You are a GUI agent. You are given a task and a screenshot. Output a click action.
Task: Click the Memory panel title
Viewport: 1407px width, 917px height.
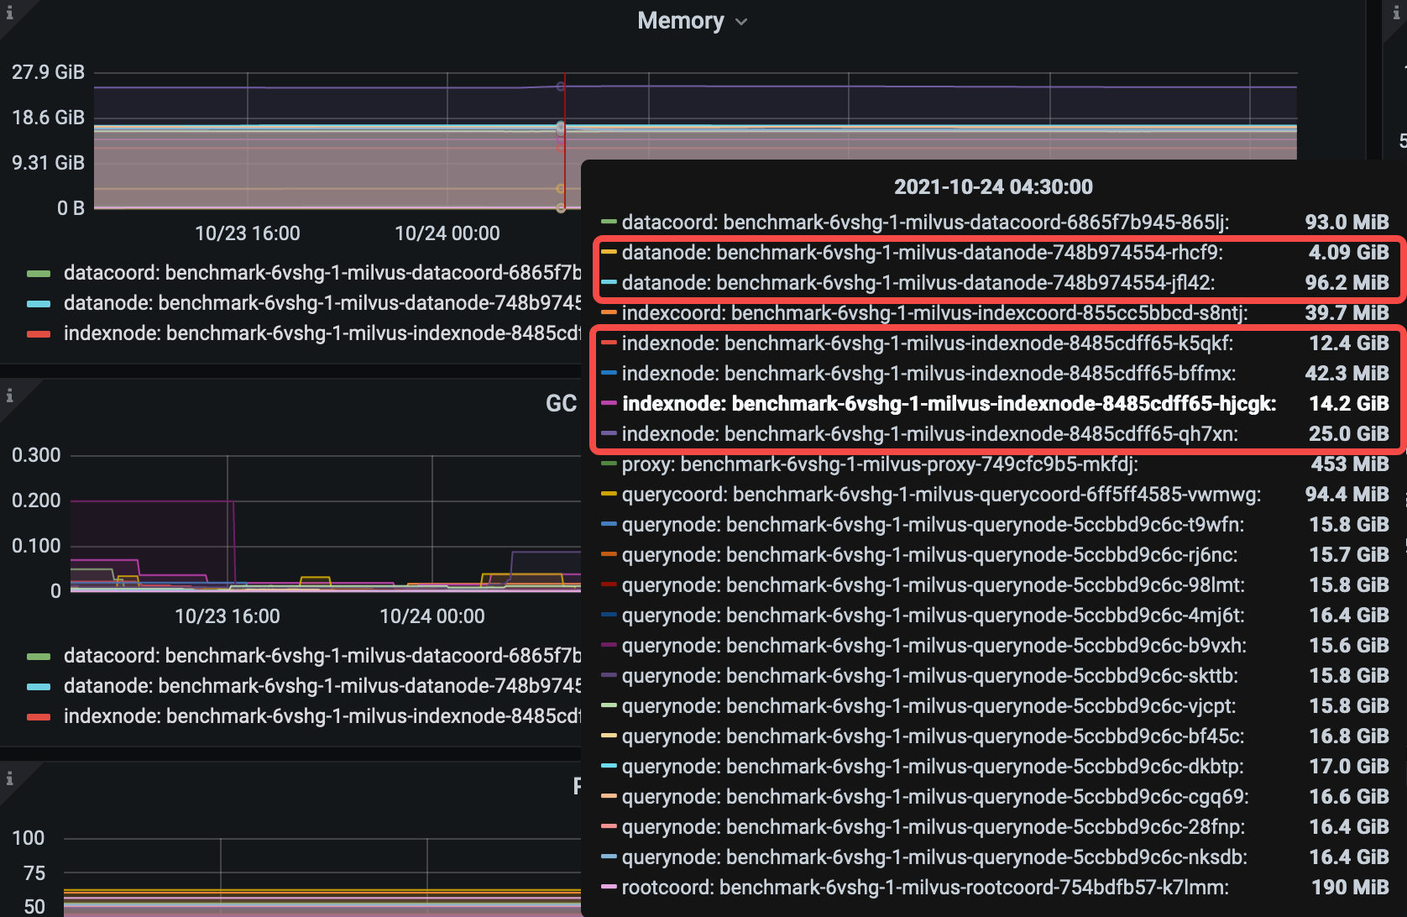point(680,20)
